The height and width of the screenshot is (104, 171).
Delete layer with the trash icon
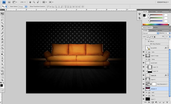167,102
